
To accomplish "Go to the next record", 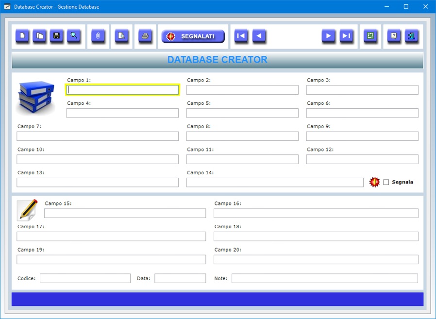I will tap(328, 36).
